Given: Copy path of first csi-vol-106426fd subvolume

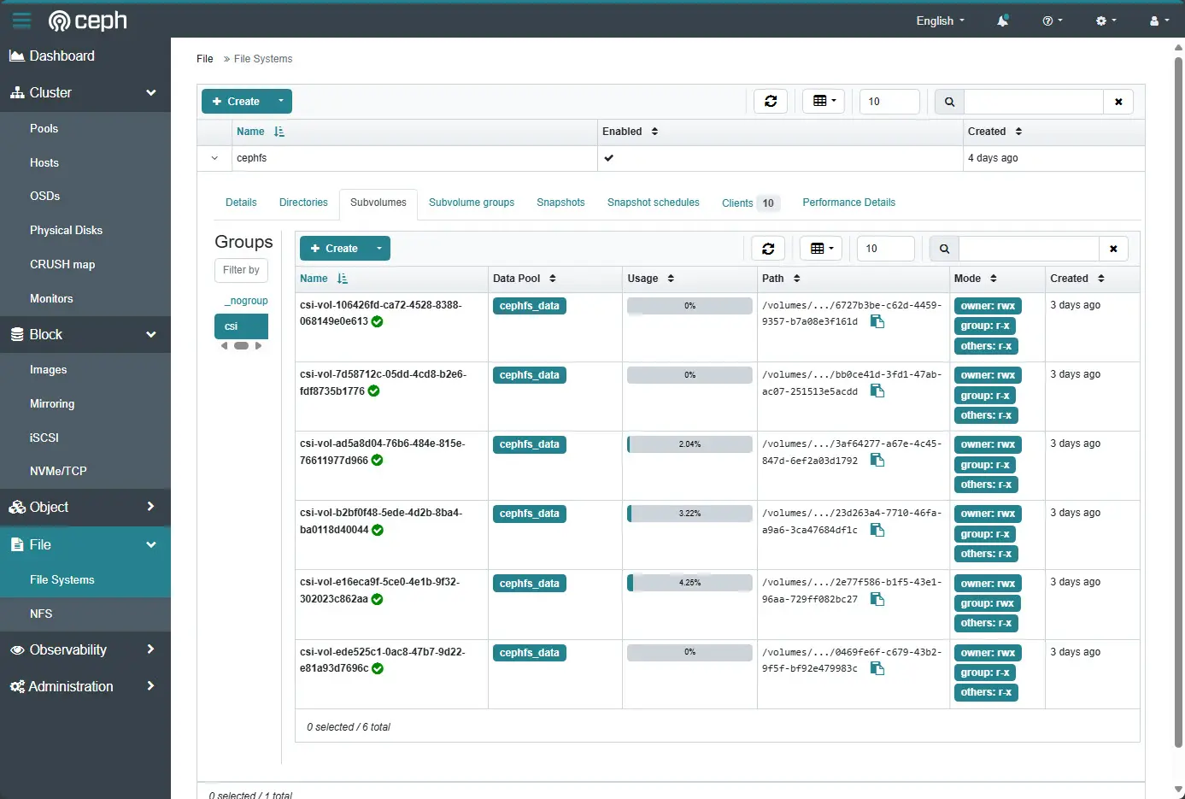Looking at the screenshot, I should point(877,321).
